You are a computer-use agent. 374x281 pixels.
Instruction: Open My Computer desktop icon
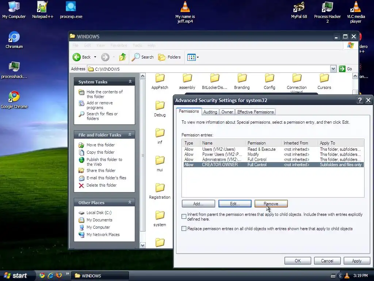[14, 10]
